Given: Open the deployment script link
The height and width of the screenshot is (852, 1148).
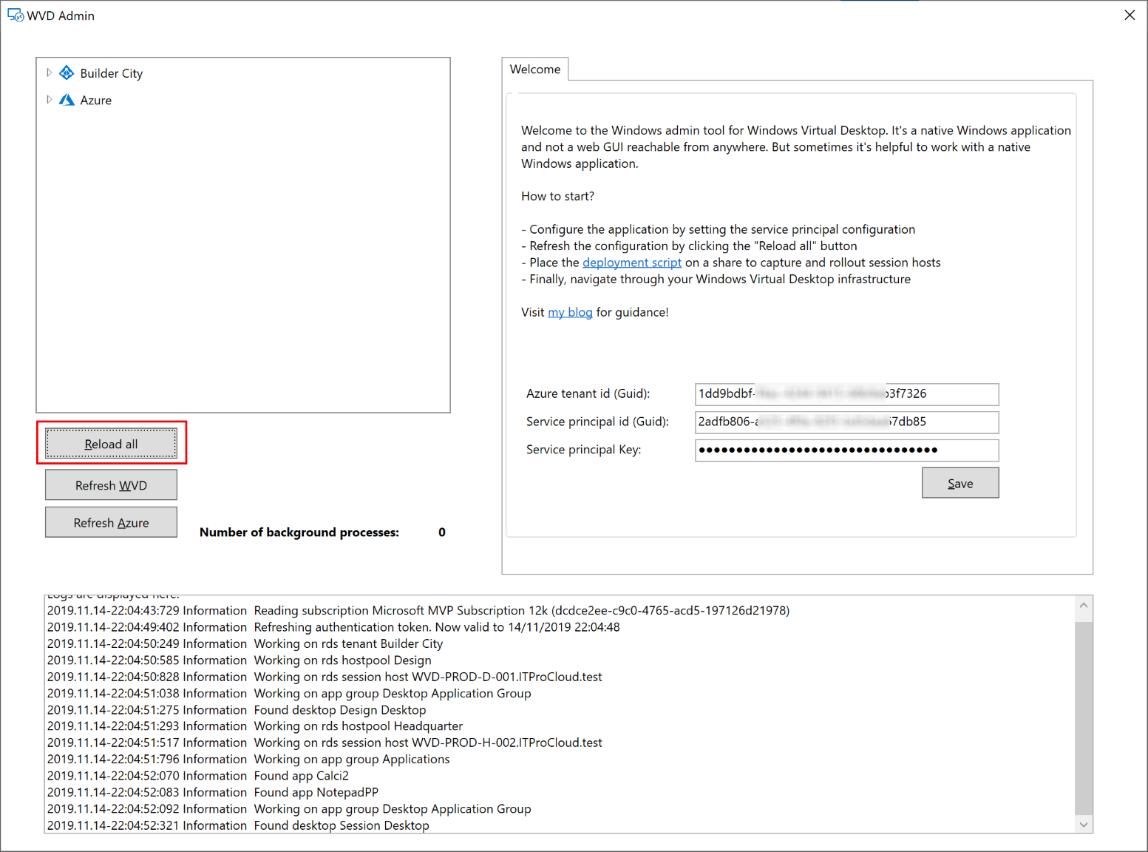Looking at the screenshot, I should tap(632, 263).
